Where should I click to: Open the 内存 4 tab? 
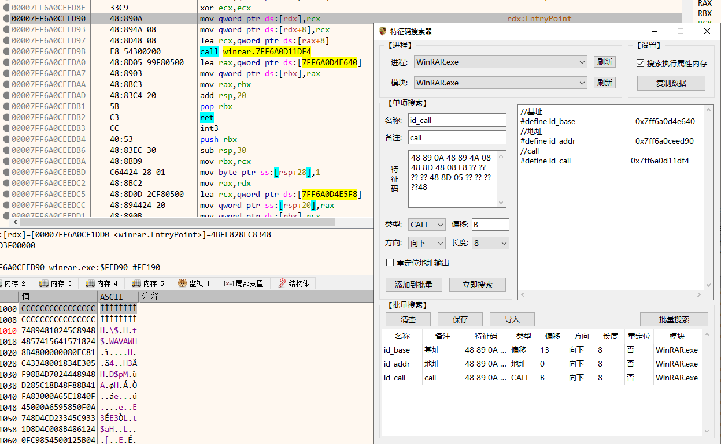(x=101, y=283)
